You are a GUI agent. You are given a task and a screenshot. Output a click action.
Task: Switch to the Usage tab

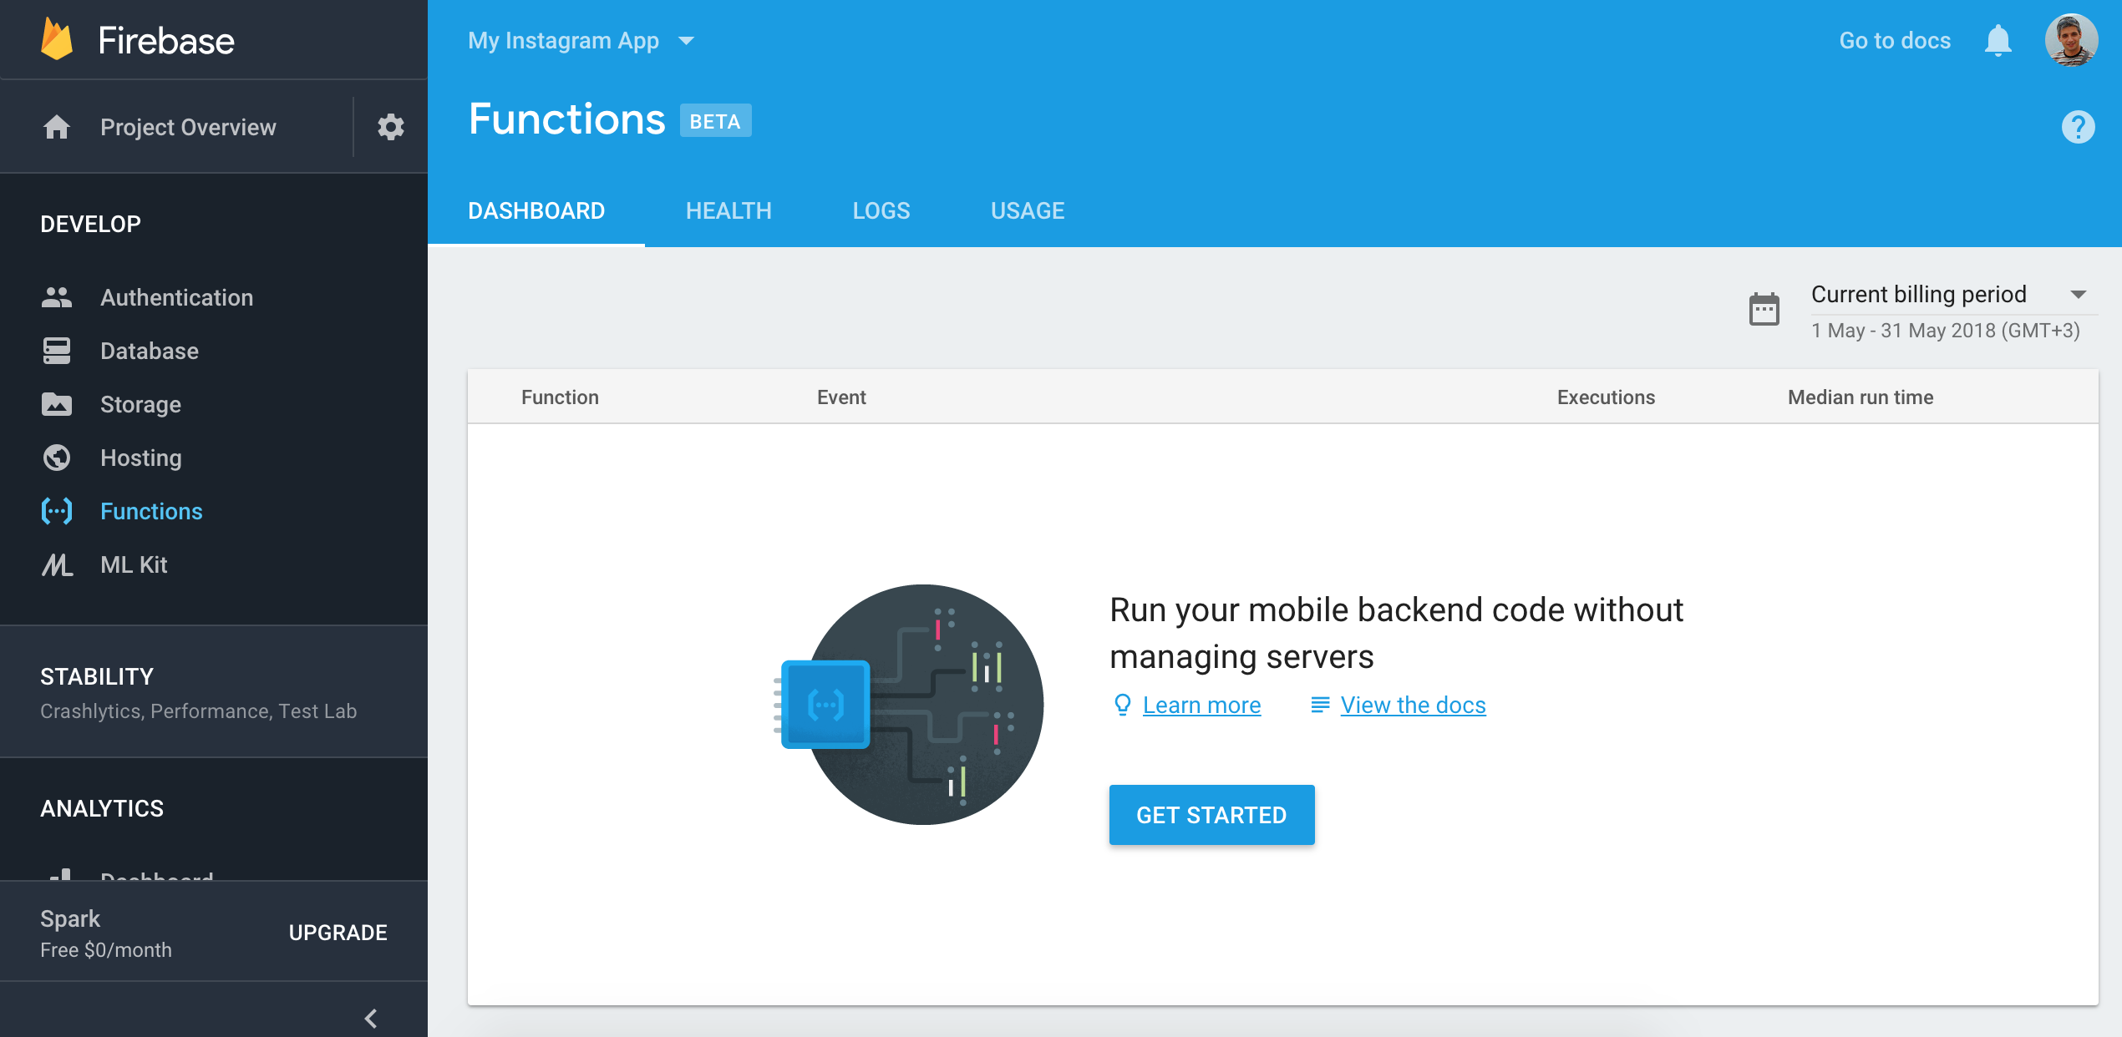click(x=1028, y=210)
